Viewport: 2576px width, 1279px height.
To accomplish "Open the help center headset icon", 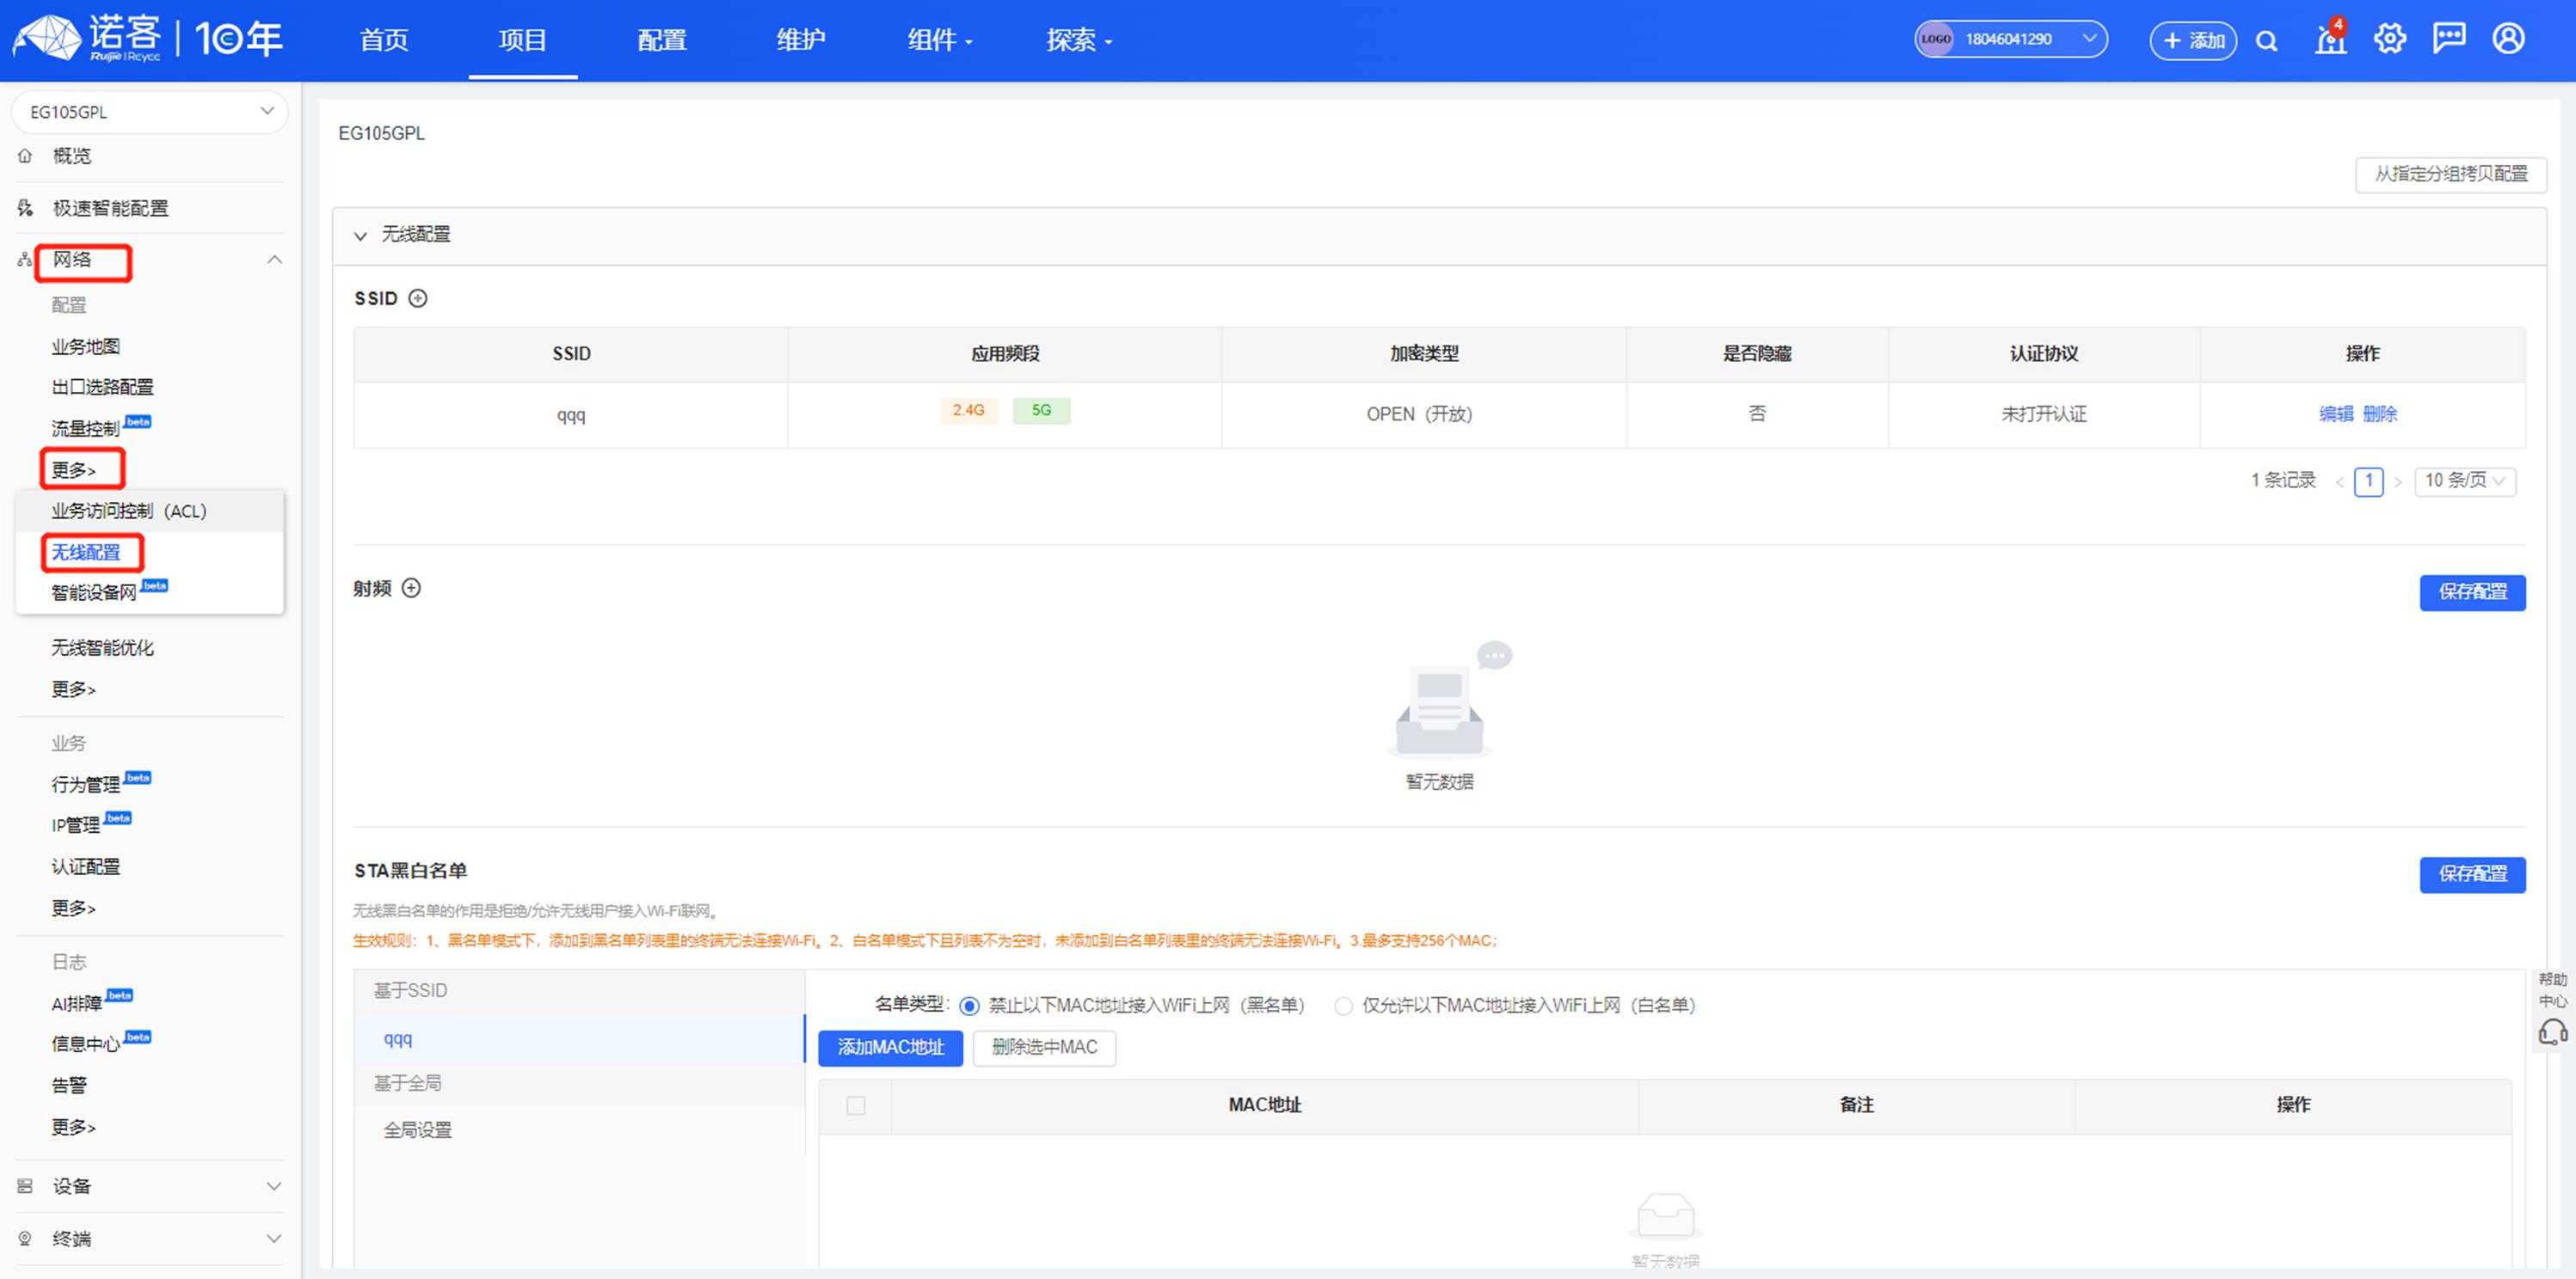I will click(2552, 1031).
